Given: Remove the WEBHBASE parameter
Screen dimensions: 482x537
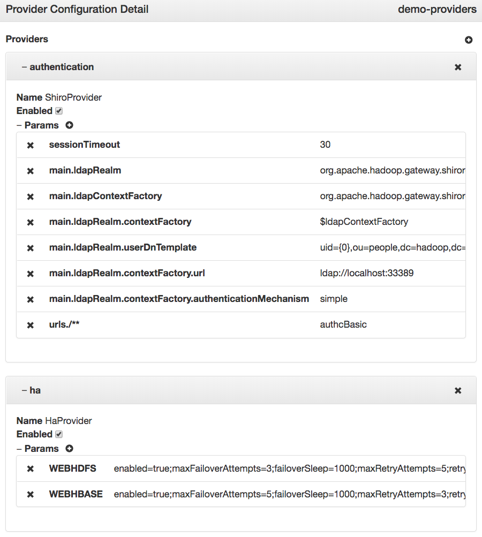Looking at the screenshot, I should 30,494.
